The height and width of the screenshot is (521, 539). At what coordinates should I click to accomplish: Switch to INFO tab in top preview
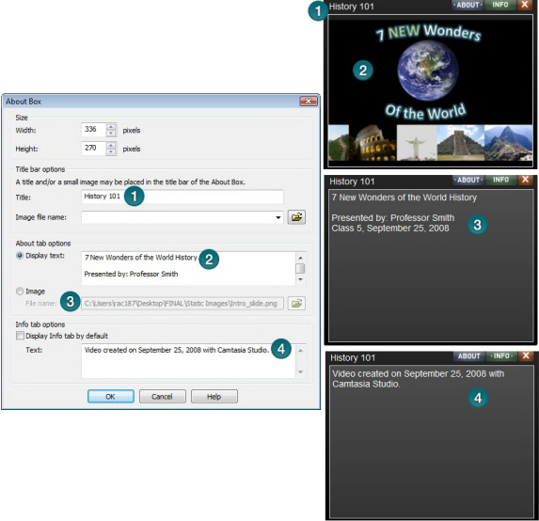pyautogui.click(x=499, y=5)
